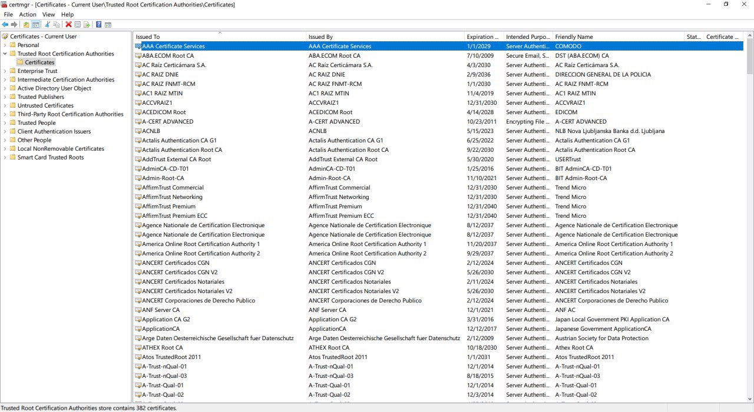Select the A-CERT ADVANCED certificate row

[x=438, y=121]
